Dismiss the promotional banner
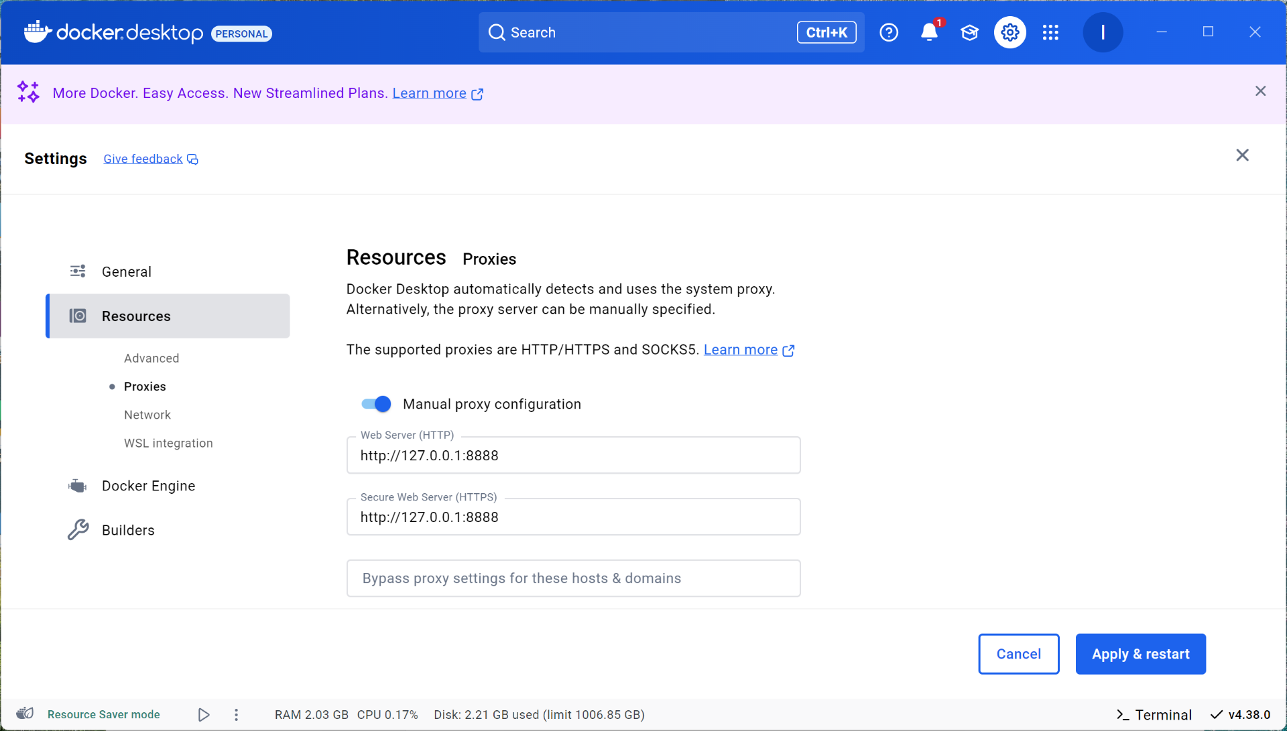This screenshot has width=1287, height=731. pyautogui.click(x=1260, y=91)
